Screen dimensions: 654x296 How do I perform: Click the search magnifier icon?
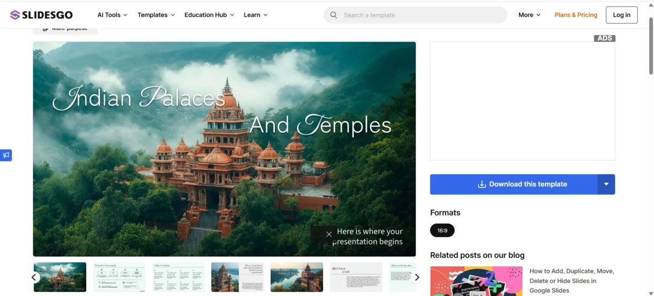click(x=334, y=15)
